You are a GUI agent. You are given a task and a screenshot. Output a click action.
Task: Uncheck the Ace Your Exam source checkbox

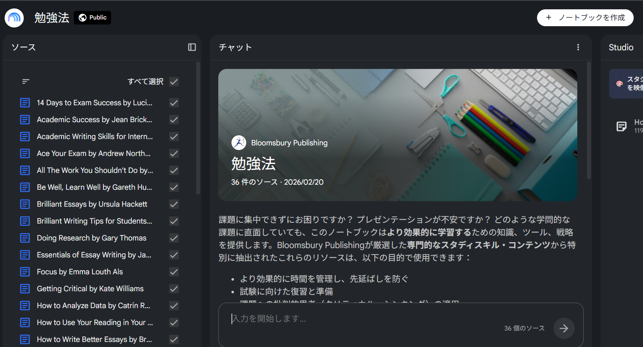click(174, 153)
